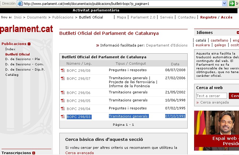Open Índex in Publicacions menu
Screen dimensions: 239x155
point(10,49)
